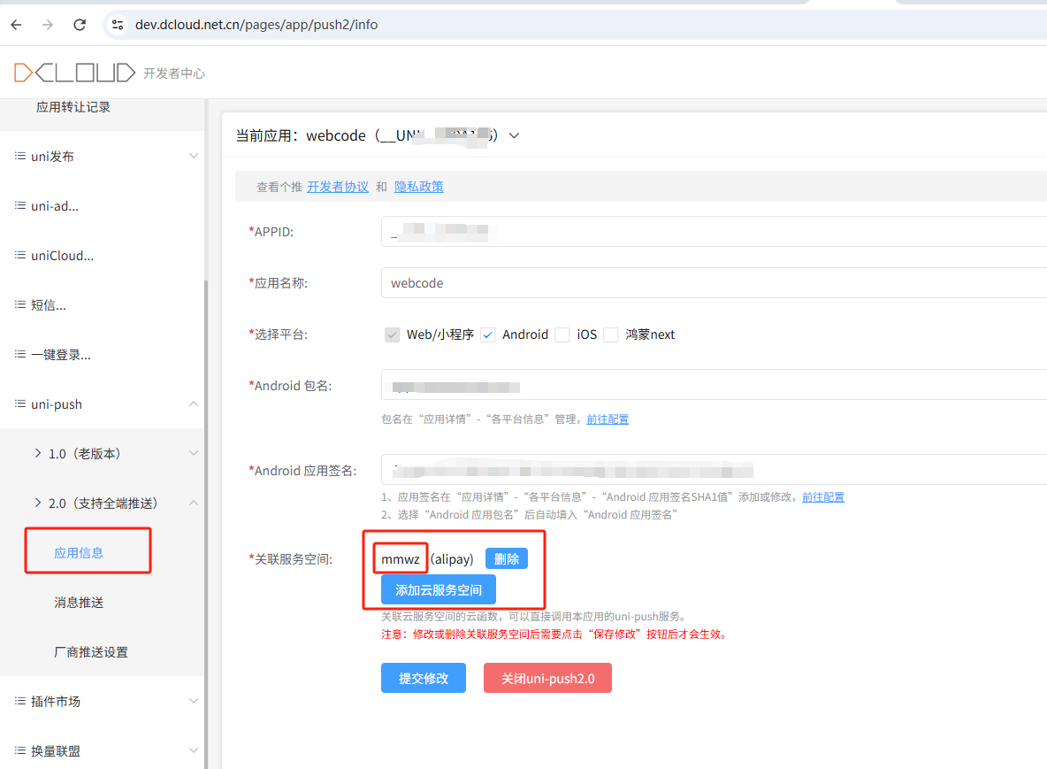Image resolution: width=1047 pixels, height=769 pixels.
Task: Click the list icon beside 一键登录
Action: [19, 354]
